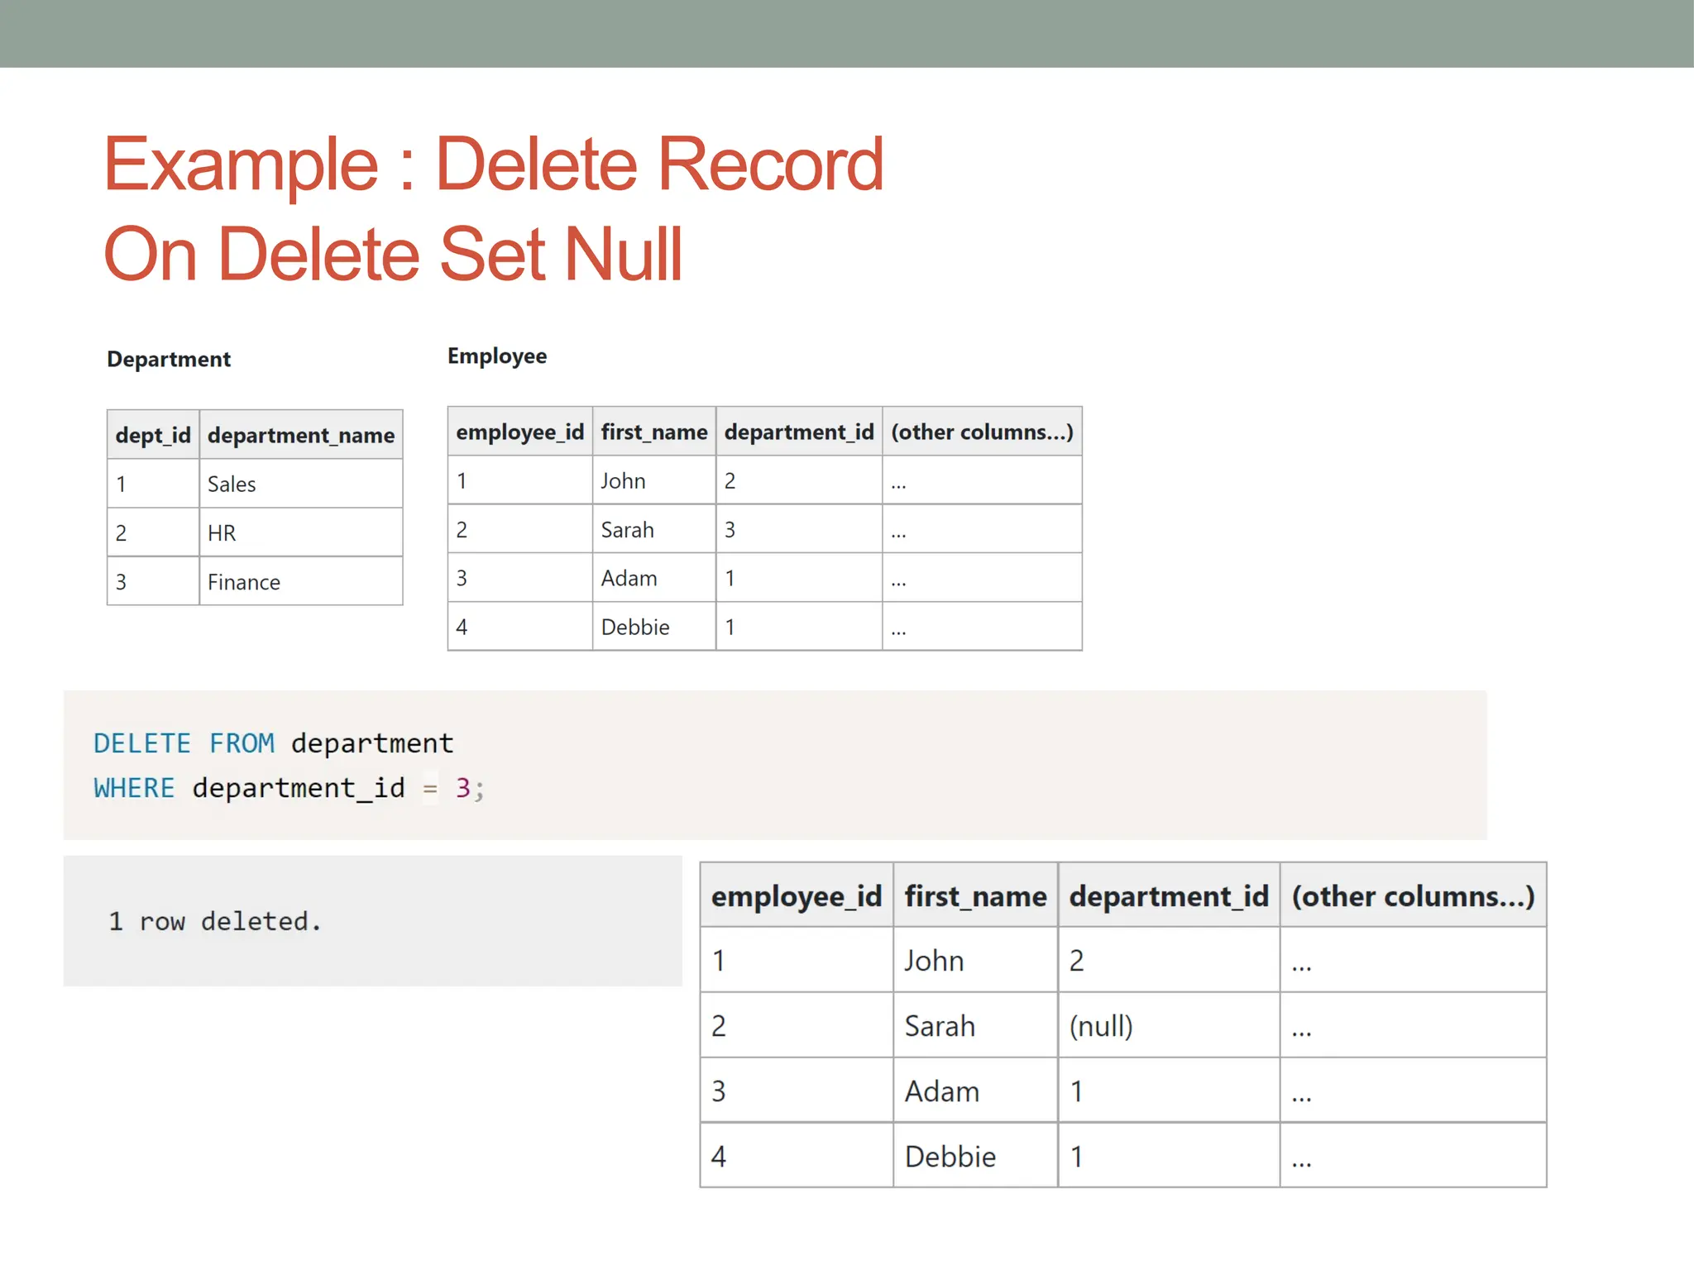The height and width of the screenshot is (1270, 1694).
Task: Click the subtitle 'On Delete Set Null'
Action: (393, 254)
